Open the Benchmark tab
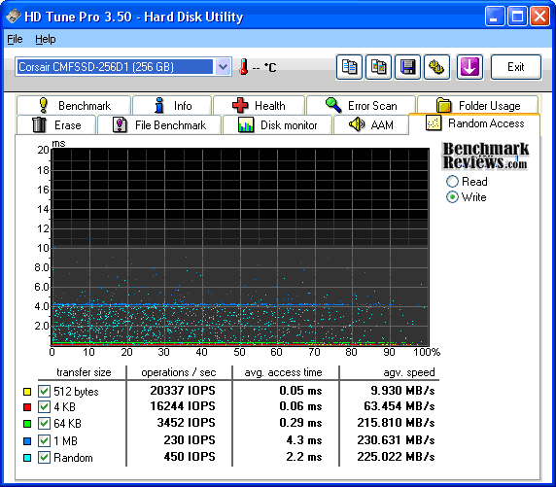 [74, 105]
